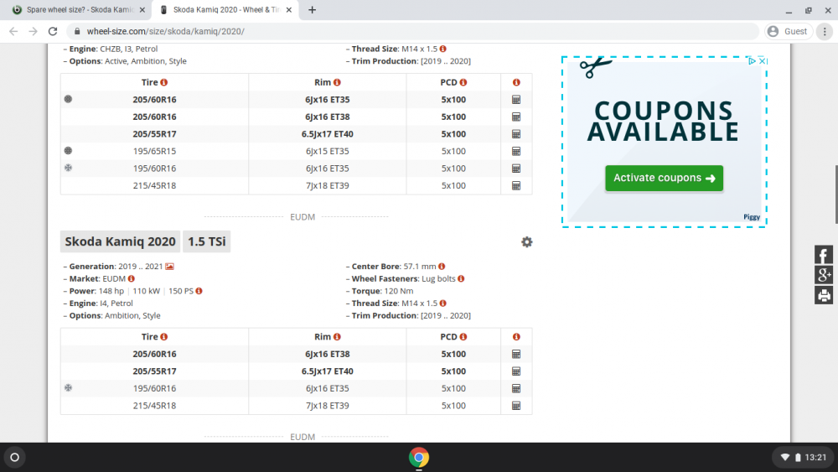838x472 pixels.
Task: Click Chrome icon in the shelf
Action: pos(418,457)
